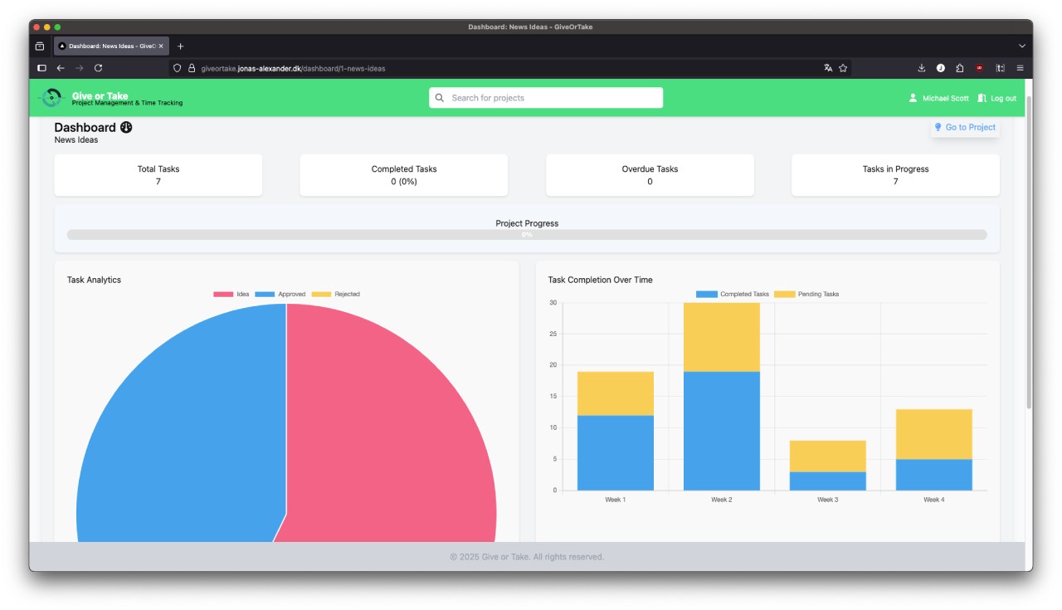Toggle Pending Tasks legend in bar chart
Viewport: 1062px width, 610px height.
[806, 295]
